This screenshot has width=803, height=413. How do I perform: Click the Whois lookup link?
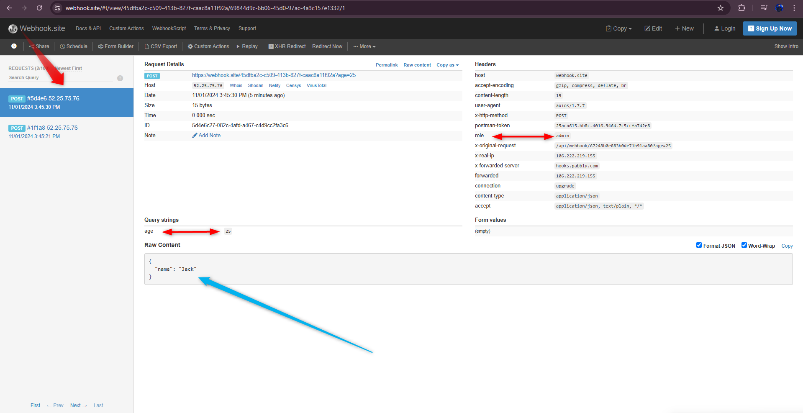236,85
